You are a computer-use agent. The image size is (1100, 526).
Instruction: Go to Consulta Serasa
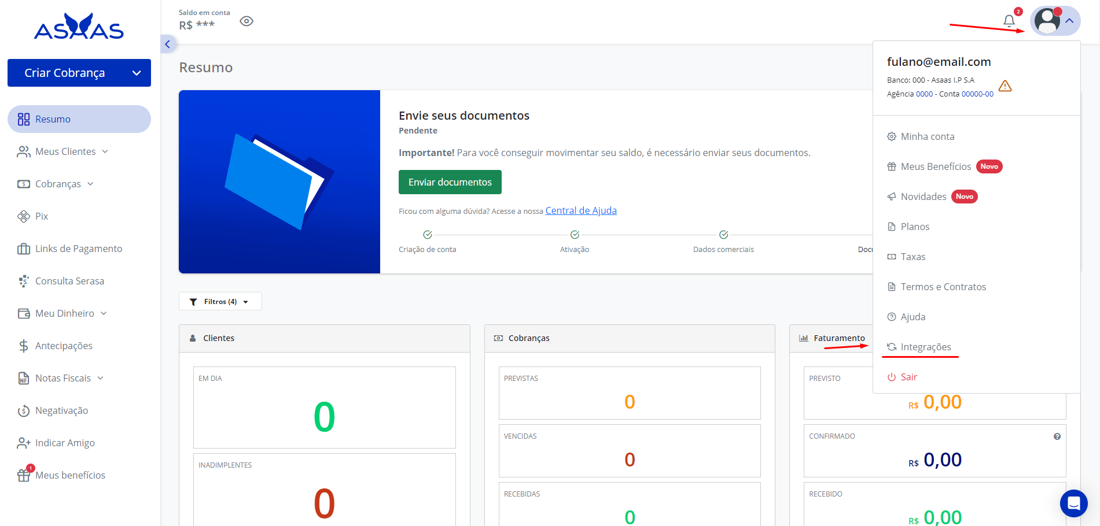69,281
